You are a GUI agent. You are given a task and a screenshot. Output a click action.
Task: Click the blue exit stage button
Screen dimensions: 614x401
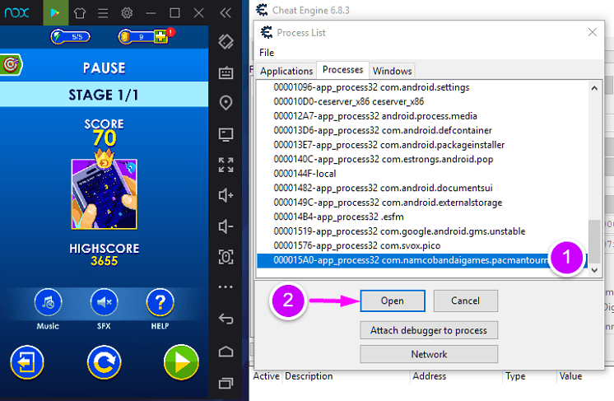click(27, 362)
